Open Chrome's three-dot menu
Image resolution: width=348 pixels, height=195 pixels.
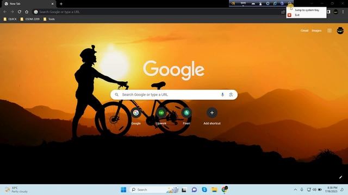tap(343, 12)
